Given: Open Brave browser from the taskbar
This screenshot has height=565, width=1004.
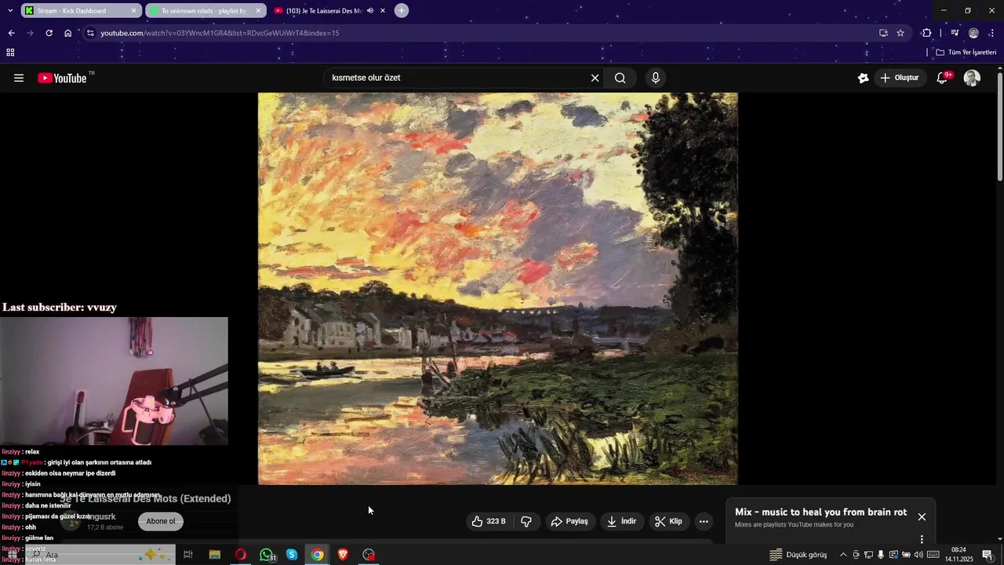Looking at the screenshot, I should pos(343,555).
